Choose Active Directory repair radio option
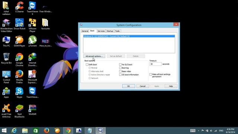Image resolution: width=238 pixels, height=134 pixels. 90,74
